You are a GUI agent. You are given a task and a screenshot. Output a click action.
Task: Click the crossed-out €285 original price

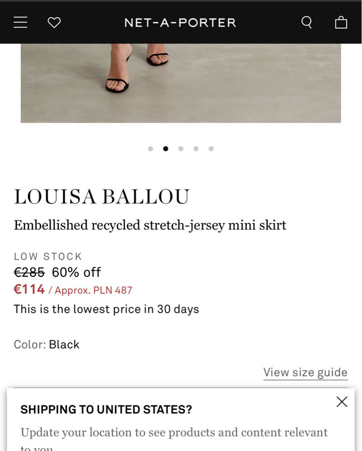pos(29,272)
